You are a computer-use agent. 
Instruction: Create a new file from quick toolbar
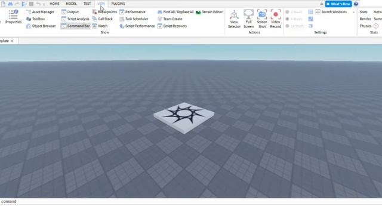[x=3, y=4]
